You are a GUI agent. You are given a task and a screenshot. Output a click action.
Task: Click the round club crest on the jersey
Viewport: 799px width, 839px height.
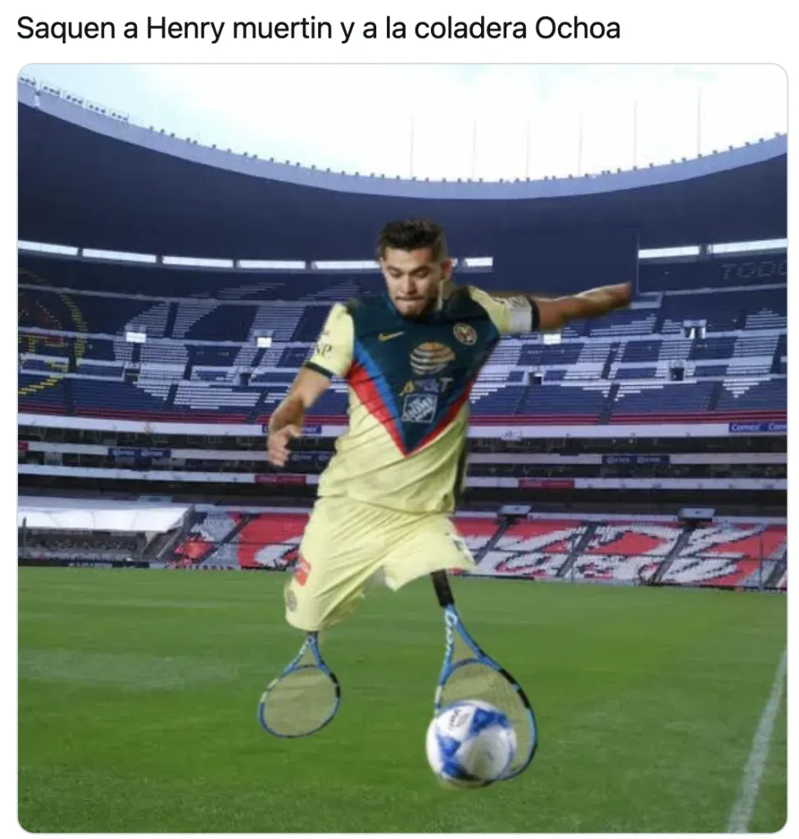(464, 333)
